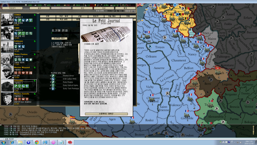The width and height of the screenshot is (257, 145).
Task: Click Maurice Gamelin portrait
Action: click(x=7, y=99)
